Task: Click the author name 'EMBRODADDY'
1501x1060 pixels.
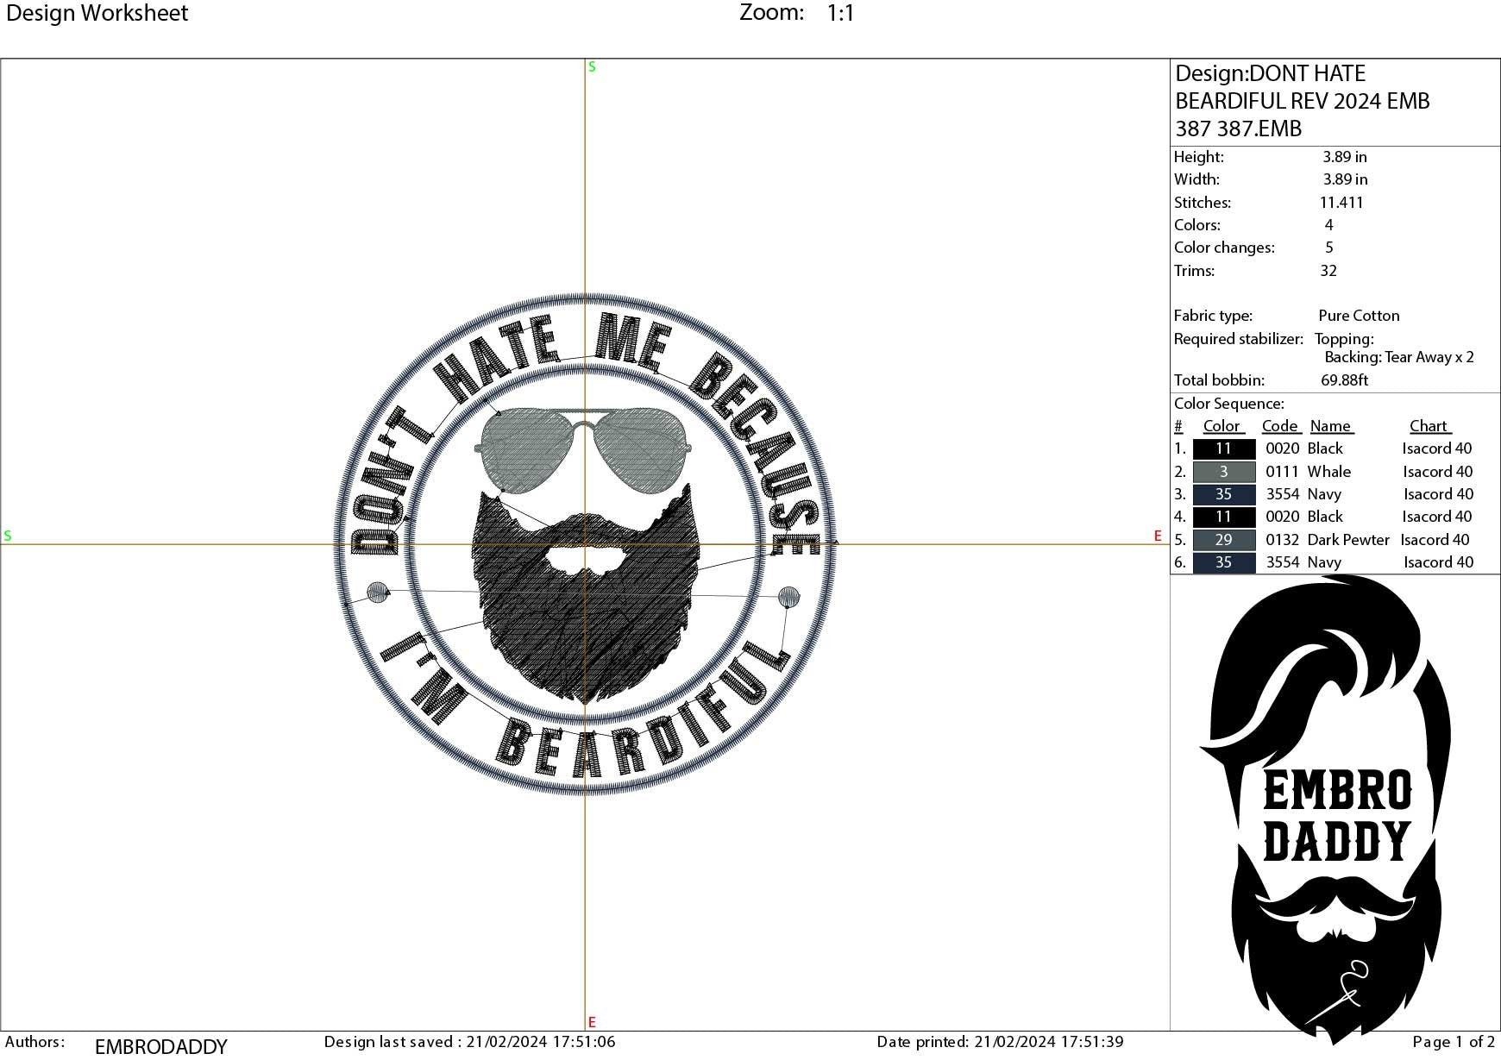Action: [x=160, y=1047]
